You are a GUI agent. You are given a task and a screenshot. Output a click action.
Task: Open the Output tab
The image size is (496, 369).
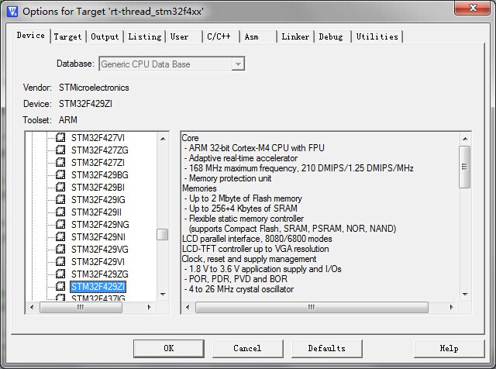tap(105, 36)
